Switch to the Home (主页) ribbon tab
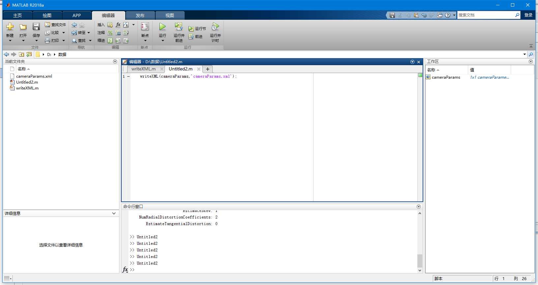Screen dimensions: 538x285 tap(17, 15)
